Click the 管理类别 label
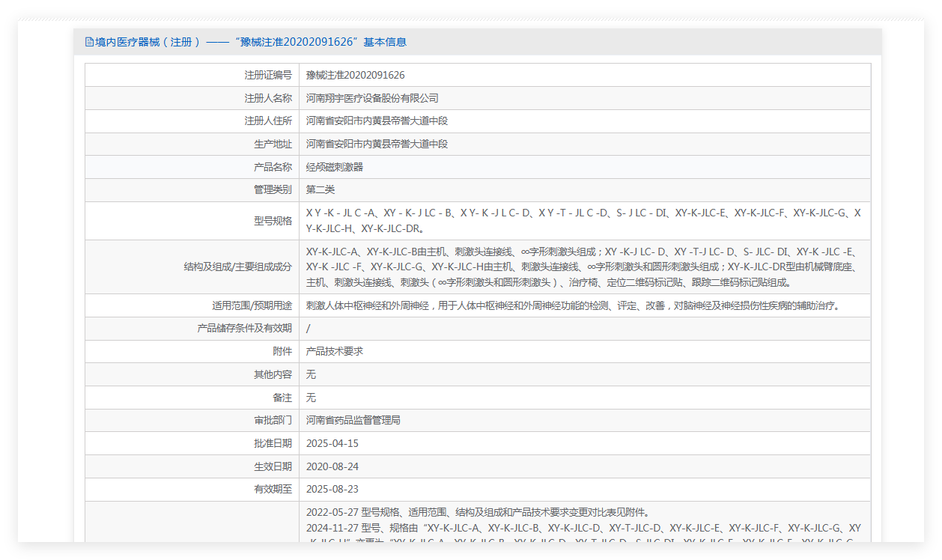 point(273,190)
